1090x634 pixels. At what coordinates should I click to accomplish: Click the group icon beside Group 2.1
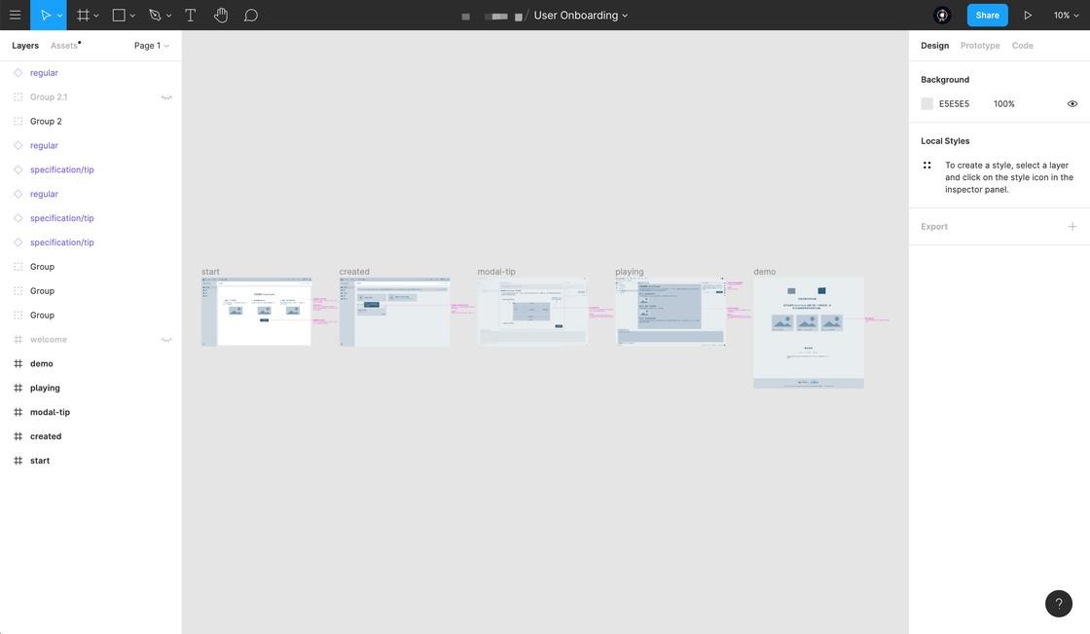(x=18, y=96)
